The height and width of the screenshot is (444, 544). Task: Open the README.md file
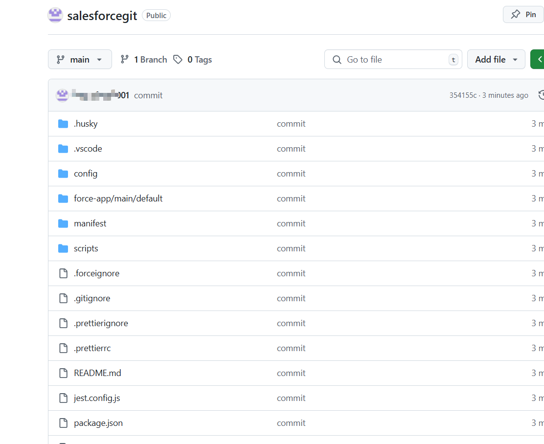click(x=97, y=373)
